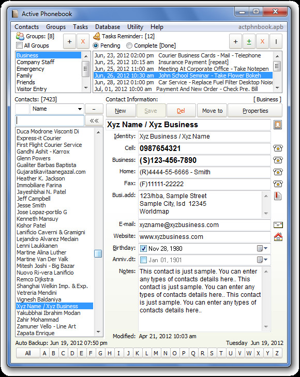Select the Pending radio button
This screenshot has height=377, width=300.
click(x=96, y=45)
